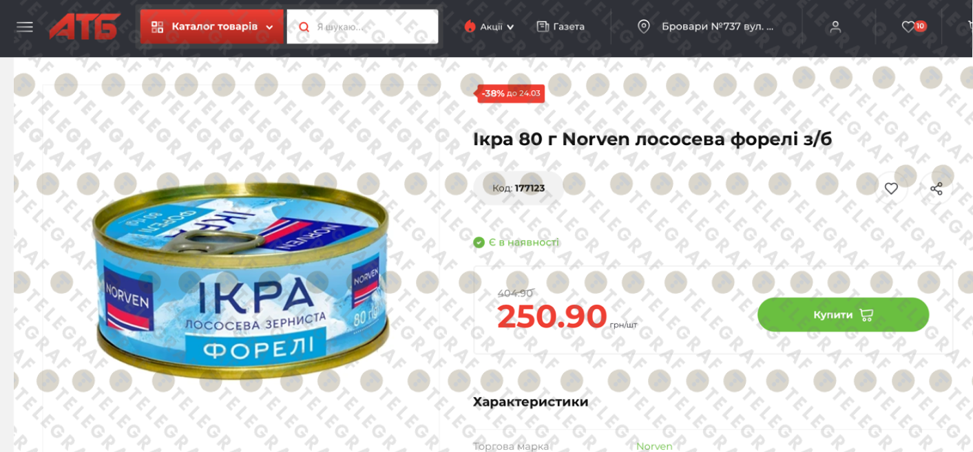
Task: Click the Norven brand link
Action: [654, 446]
